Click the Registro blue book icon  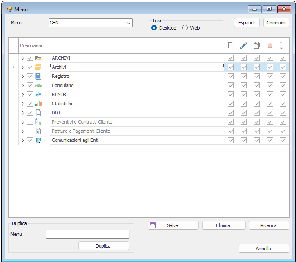(38, 76)
